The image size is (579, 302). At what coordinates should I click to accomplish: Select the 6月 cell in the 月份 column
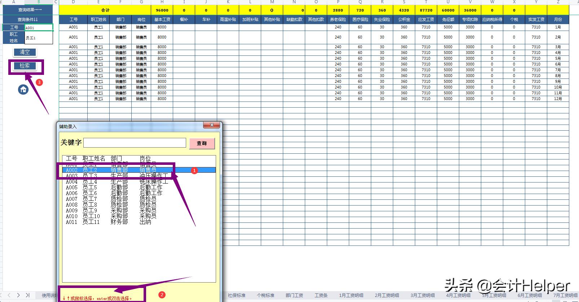click(x=558, y=64)
